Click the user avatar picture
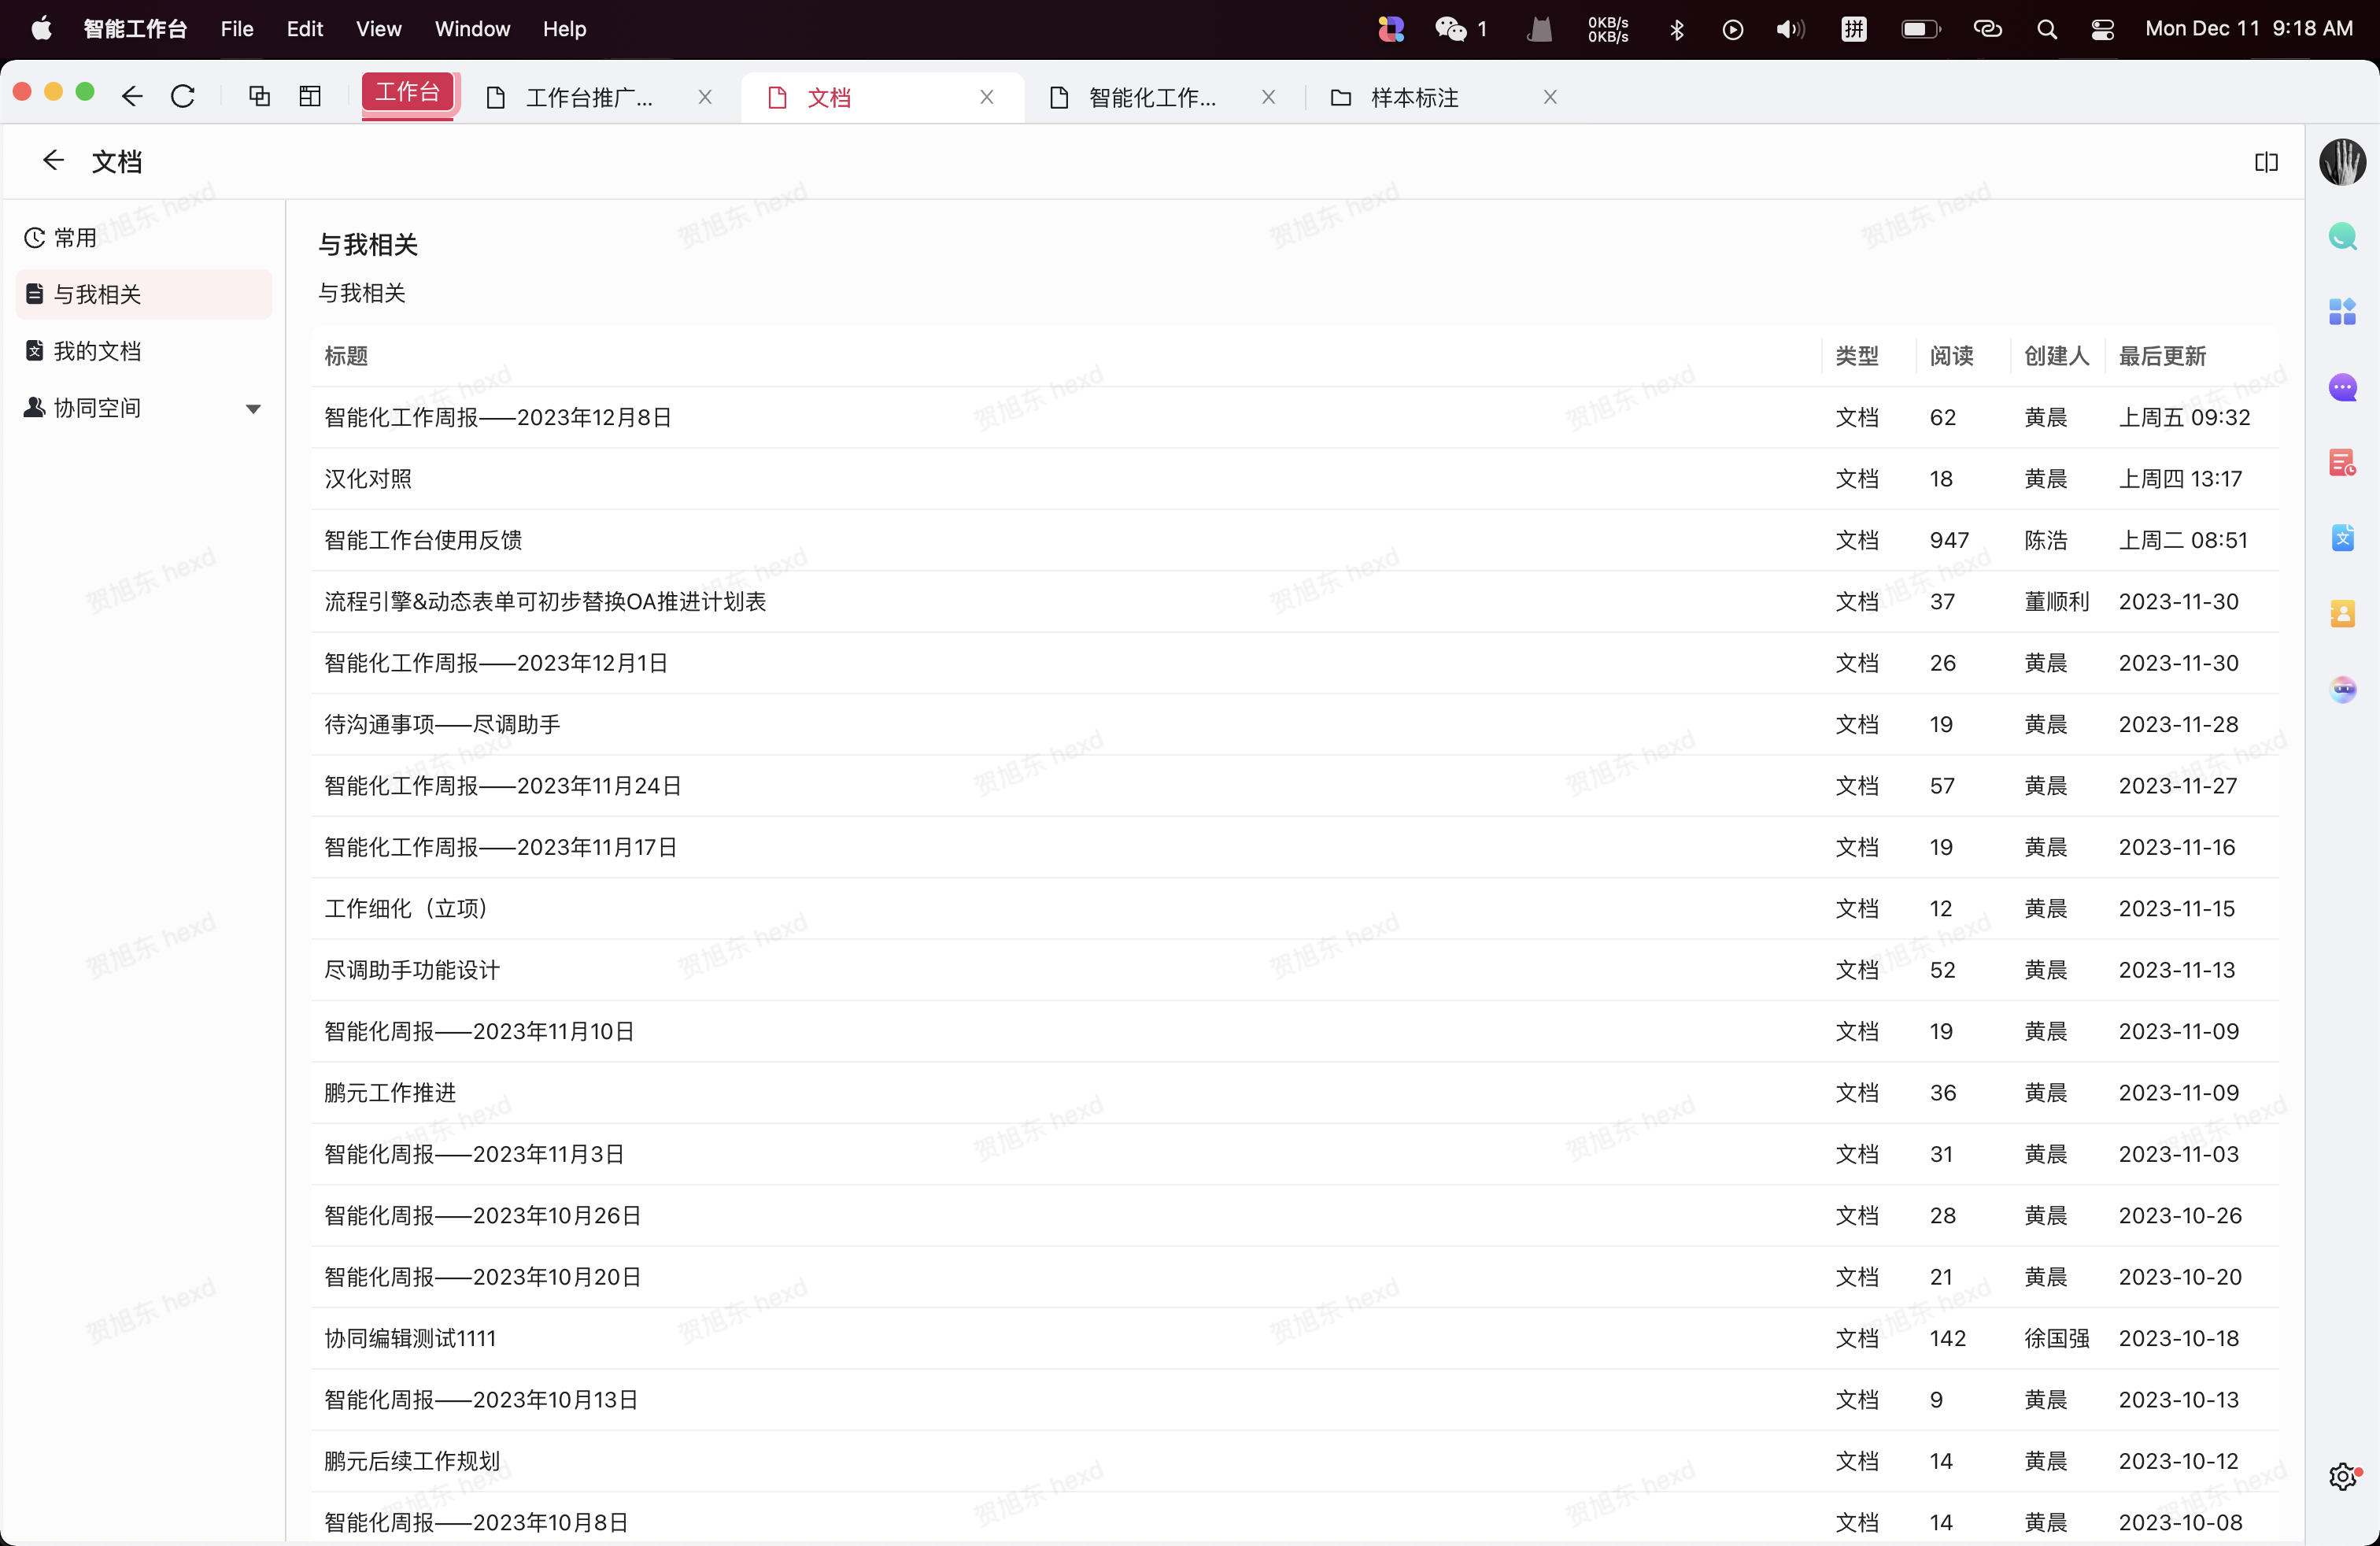 (2342, 162)
